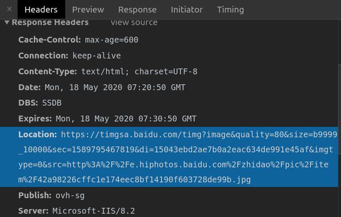Screen dimensions: 341x217
Task: Select the Date header row
Action: coord(101,87)
